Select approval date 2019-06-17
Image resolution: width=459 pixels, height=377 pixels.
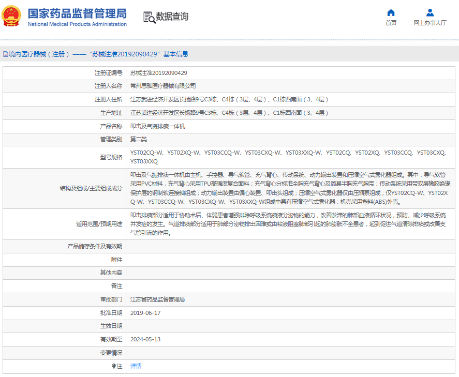pyautogui.click(x=145, y=313)
